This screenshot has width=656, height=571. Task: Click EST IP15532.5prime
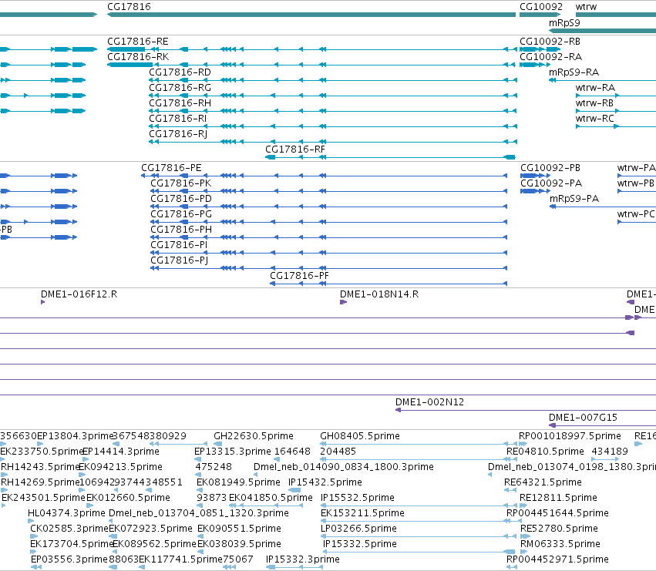tap(357, 498)
